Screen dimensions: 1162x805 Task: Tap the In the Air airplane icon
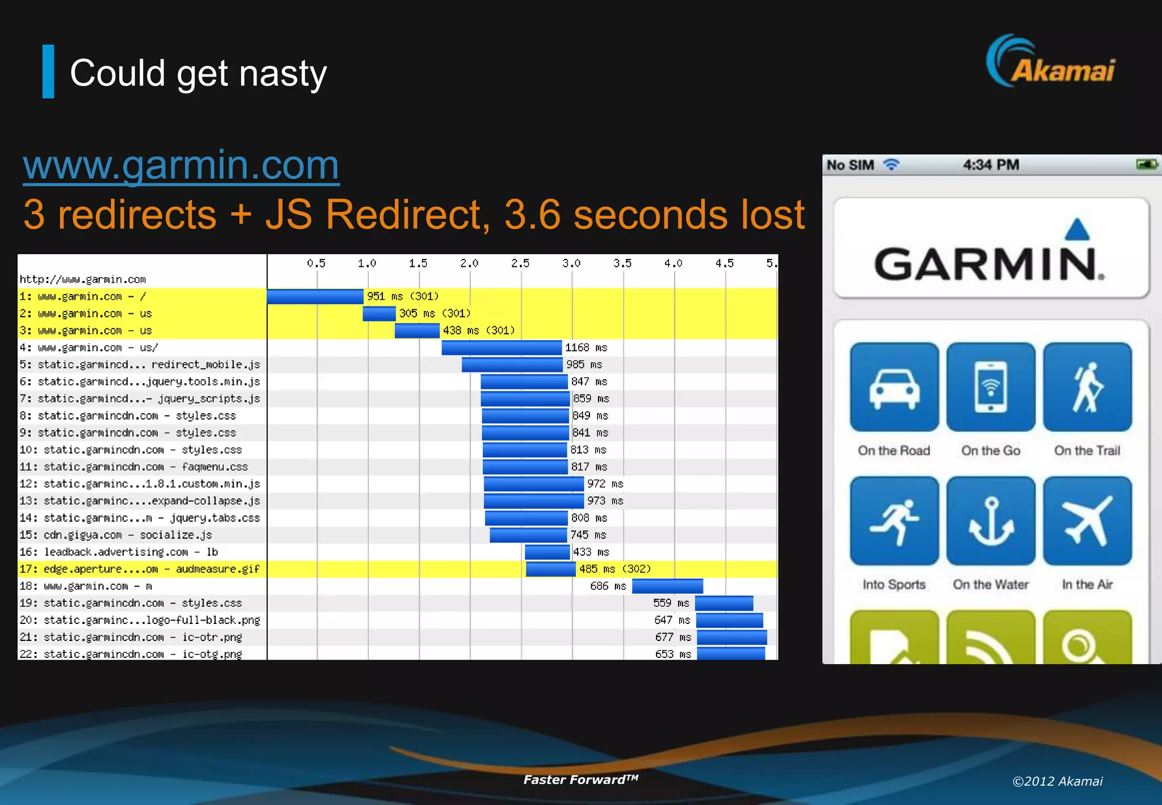click(1087, 521)
